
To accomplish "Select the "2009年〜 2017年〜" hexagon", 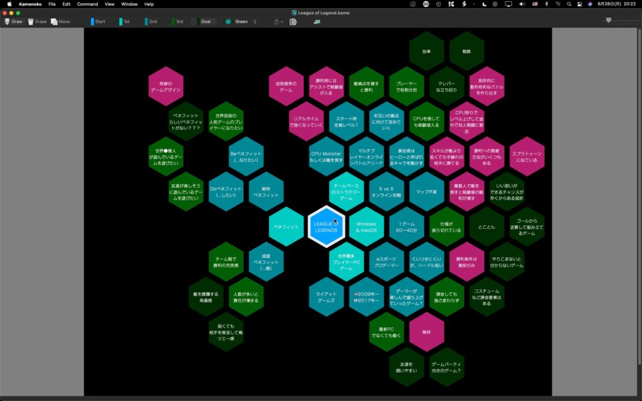I will pyautogui.click(x=366, y=297).
